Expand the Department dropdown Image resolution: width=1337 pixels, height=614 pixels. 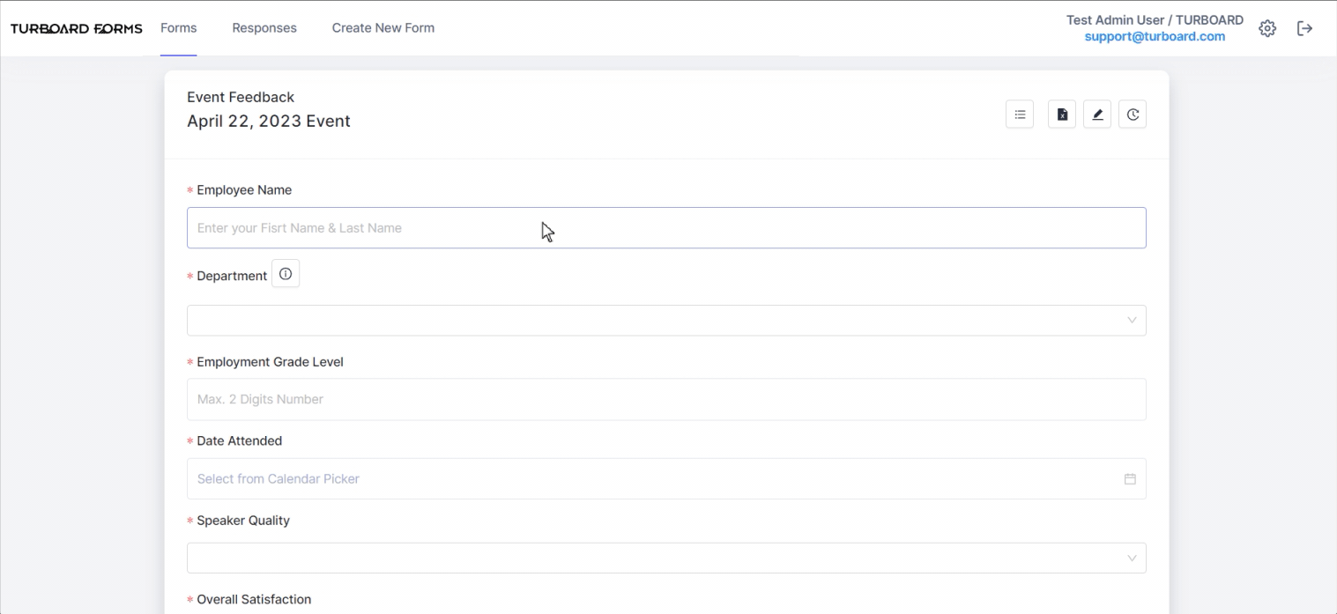tap(666, 320)
